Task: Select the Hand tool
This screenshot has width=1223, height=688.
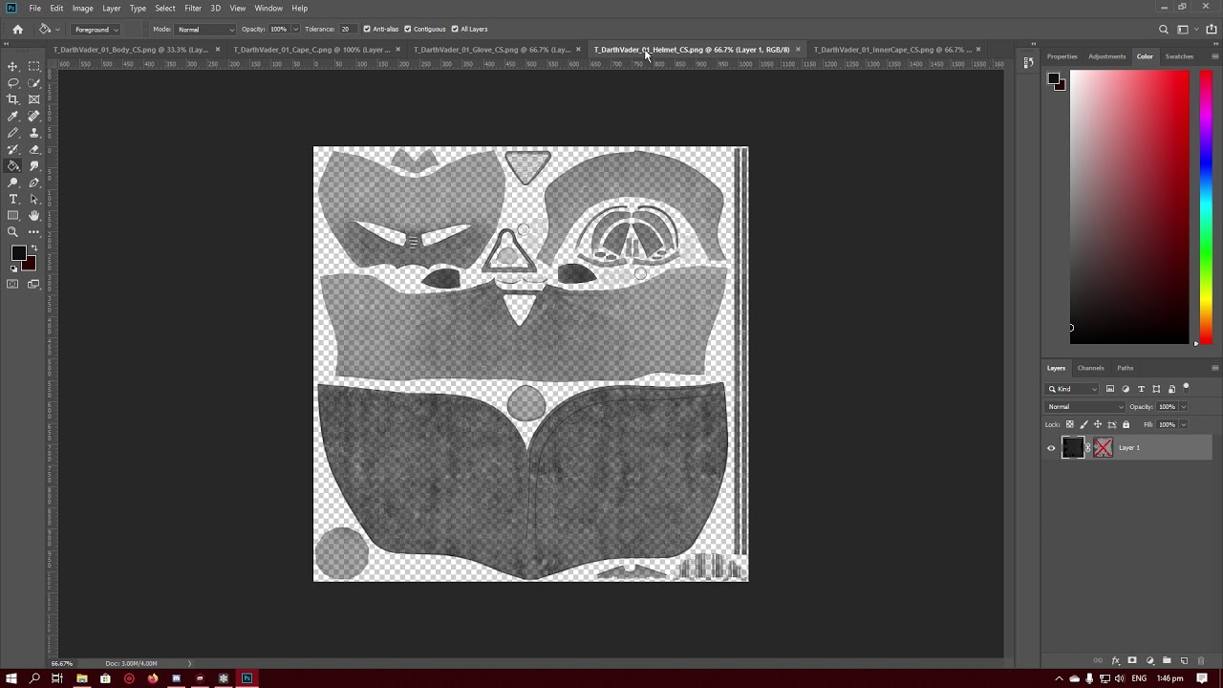Action: click(x=34, y=216)
